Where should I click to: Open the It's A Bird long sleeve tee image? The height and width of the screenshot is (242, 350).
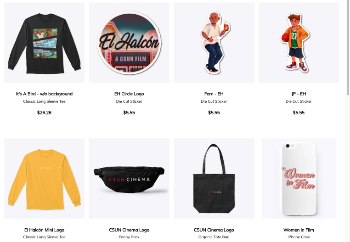click(45, 43)
